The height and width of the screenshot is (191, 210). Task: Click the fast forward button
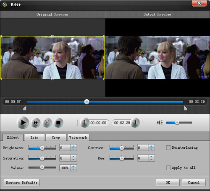click(36, 123)
